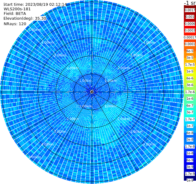Click the 1e-5 colorbar tick label
The image size is (196, 184).
[x=190, y=71]
